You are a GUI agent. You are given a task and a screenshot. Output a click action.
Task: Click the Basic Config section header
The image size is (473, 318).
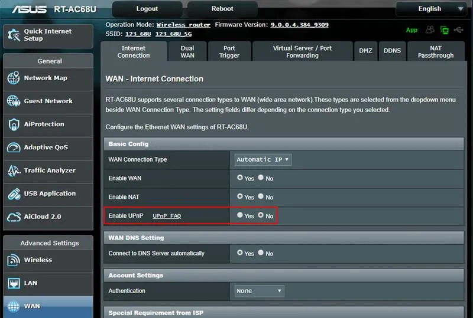click(x=284, y=144)
